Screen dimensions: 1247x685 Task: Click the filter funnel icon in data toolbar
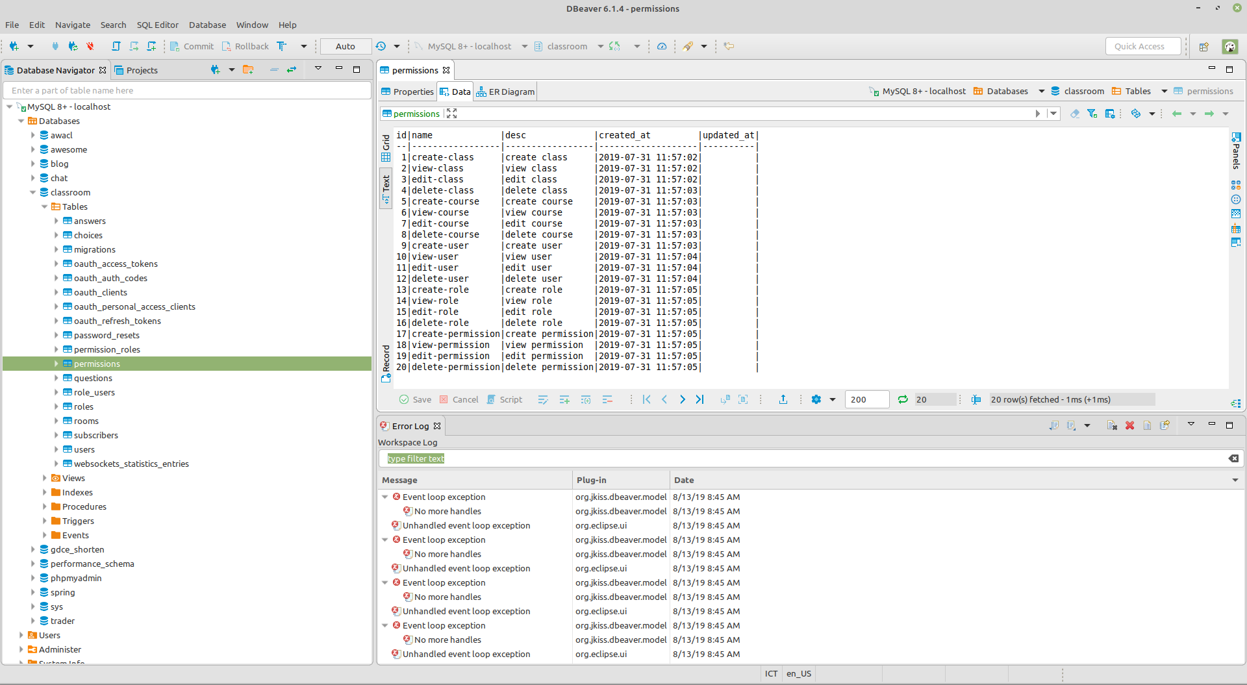coord(1092,114)
